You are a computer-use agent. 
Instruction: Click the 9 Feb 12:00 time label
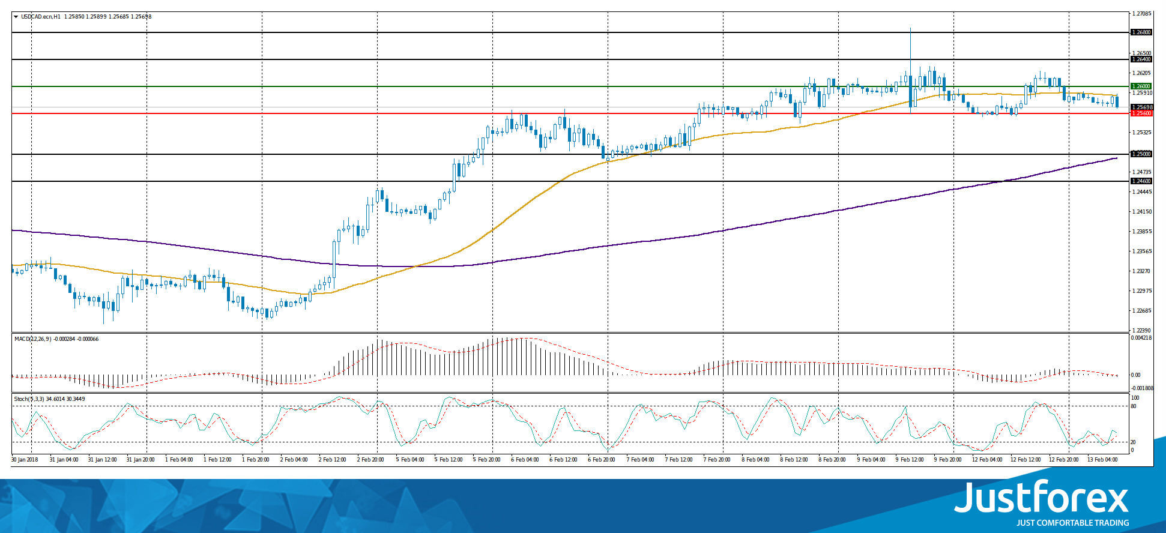[910, 460]
